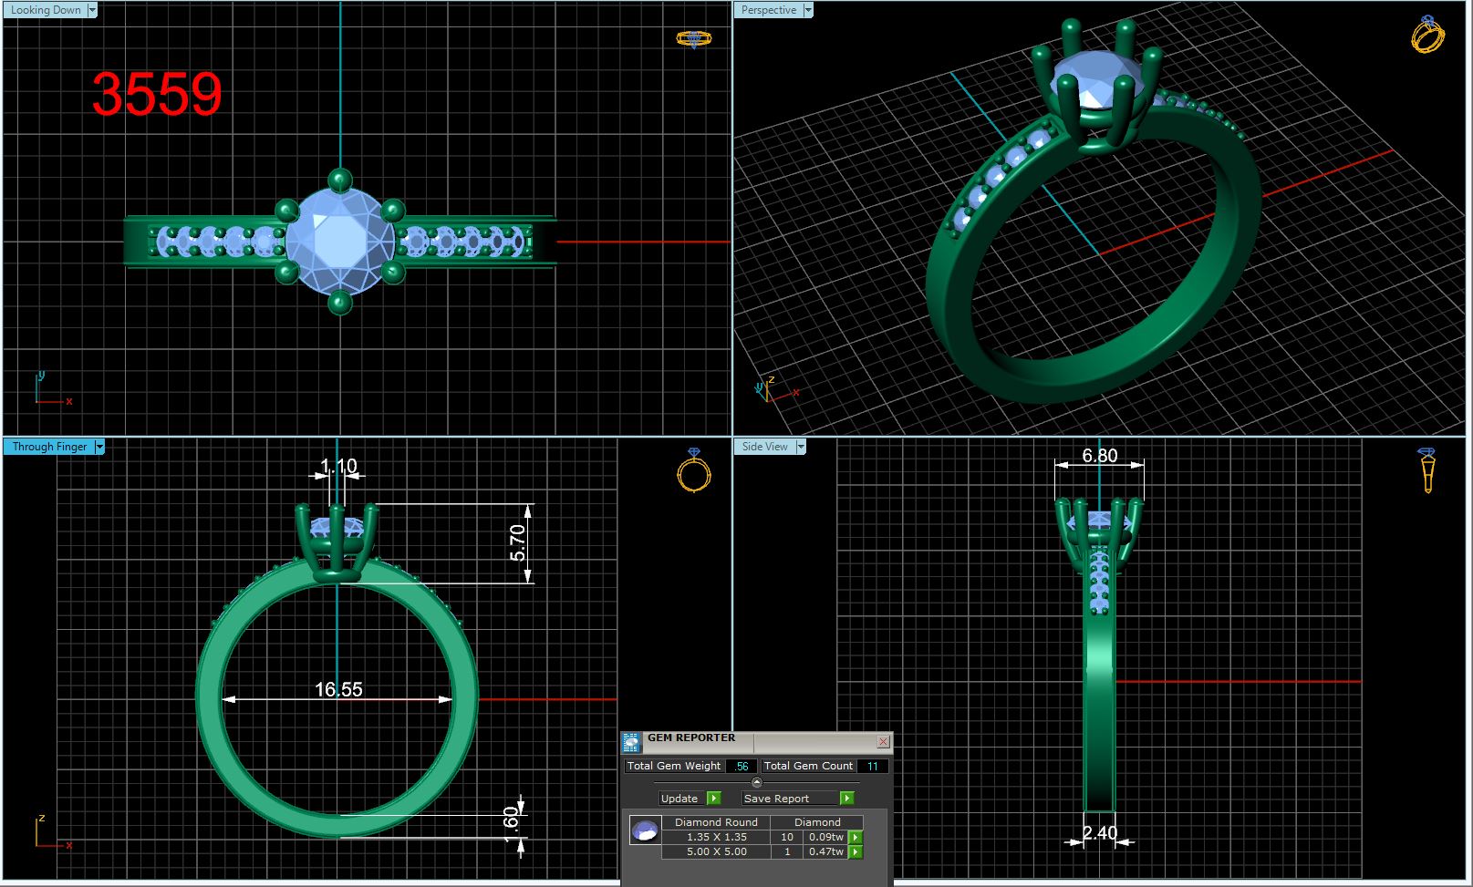Click the Through Finger viewport title

click(x=49, y=447)
